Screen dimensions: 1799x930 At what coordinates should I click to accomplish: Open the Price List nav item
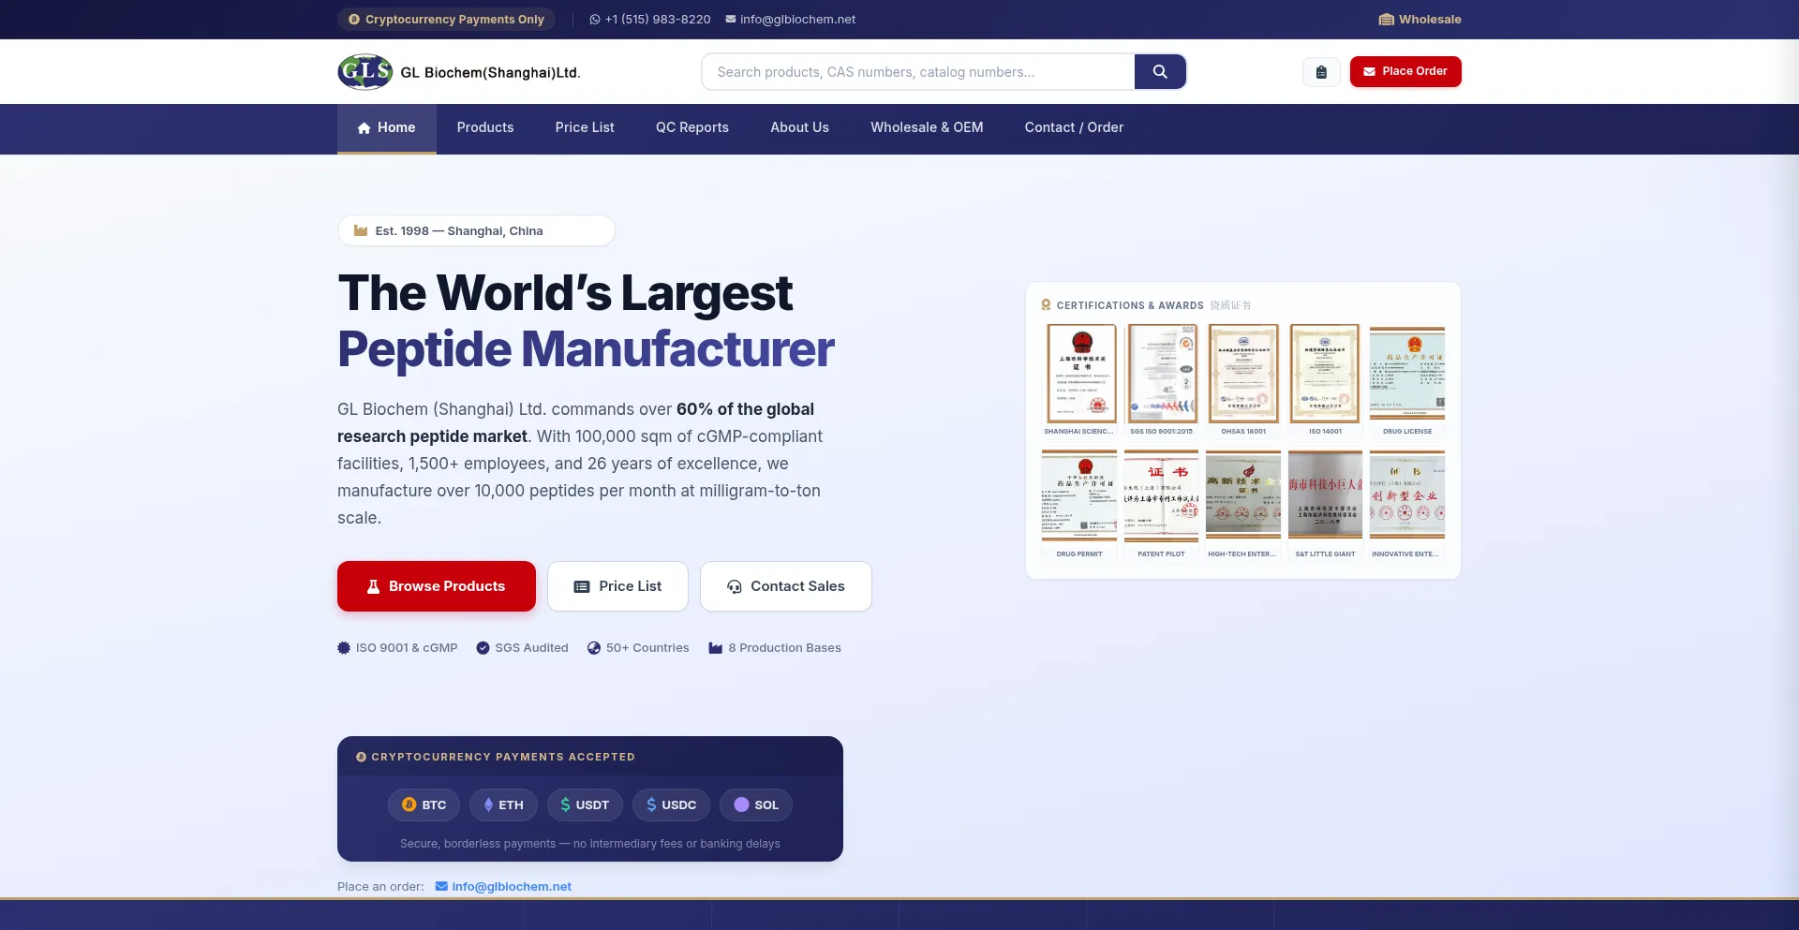[x=585, y=128]
